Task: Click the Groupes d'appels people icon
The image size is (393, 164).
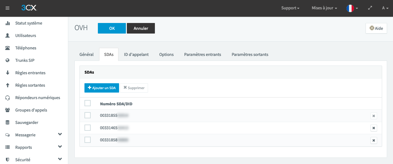Action: click(8, 110)
